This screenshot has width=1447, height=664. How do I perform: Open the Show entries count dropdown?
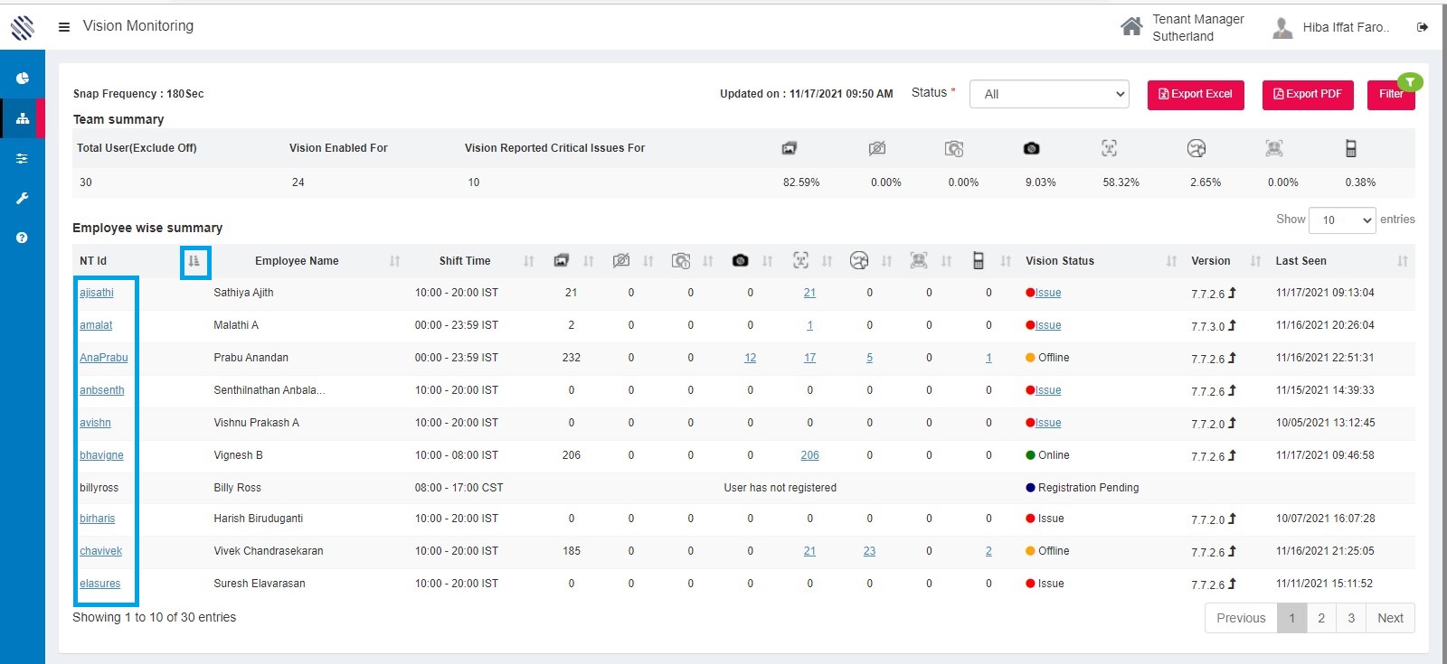pyautogui.click(x=1342, y=220)
